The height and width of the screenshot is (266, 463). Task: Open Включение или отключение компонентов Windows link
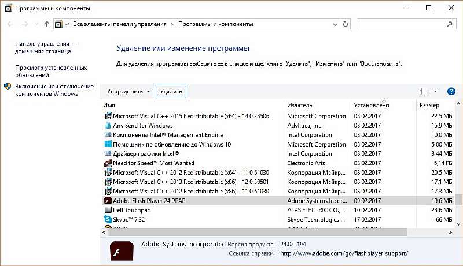coord(54,90)
